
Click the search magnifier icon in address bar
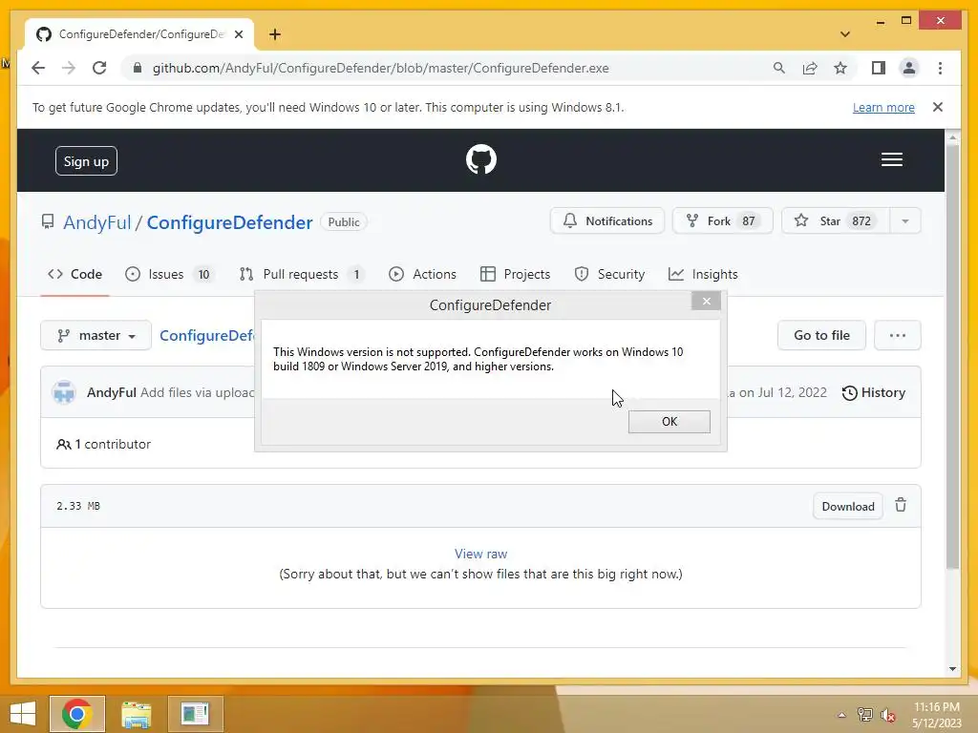coord(778,68)
